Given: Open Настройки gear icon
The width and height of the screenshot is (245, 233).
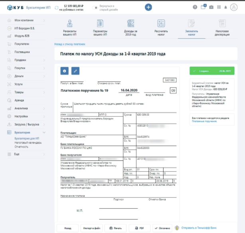Looking at the screenshot, I should click(9, 116).
